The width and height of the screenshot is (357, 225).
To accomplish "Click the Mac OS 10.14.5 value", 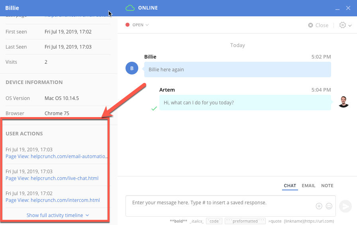I will click(62, 98).
